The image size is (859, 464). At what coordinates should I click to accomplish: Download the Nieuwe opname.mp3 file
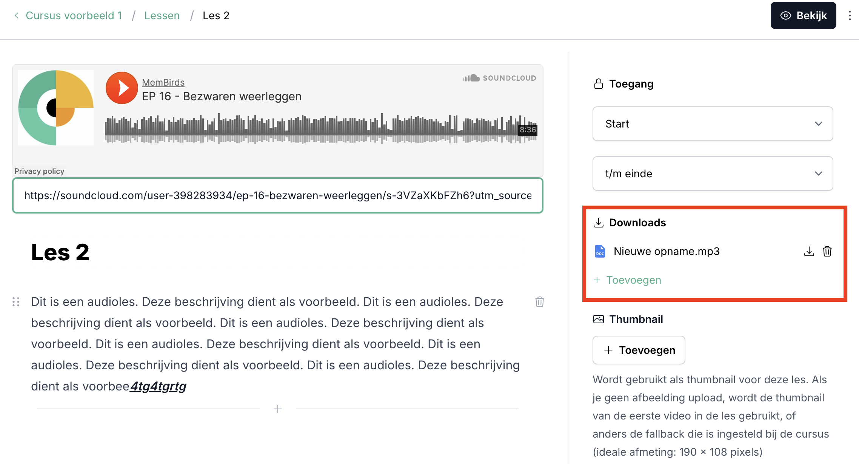tap(809, 251)
